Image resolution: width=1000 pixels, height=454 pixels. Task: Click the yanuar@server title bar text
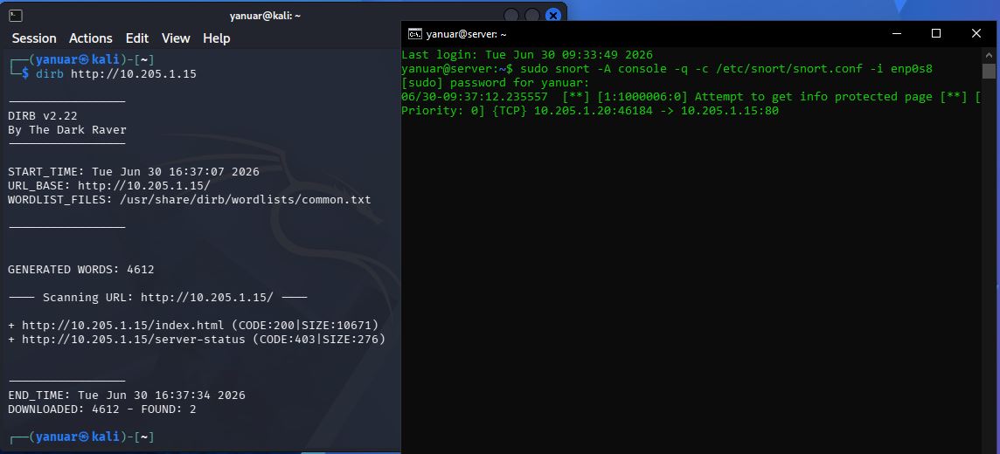[x=466, y=34]
